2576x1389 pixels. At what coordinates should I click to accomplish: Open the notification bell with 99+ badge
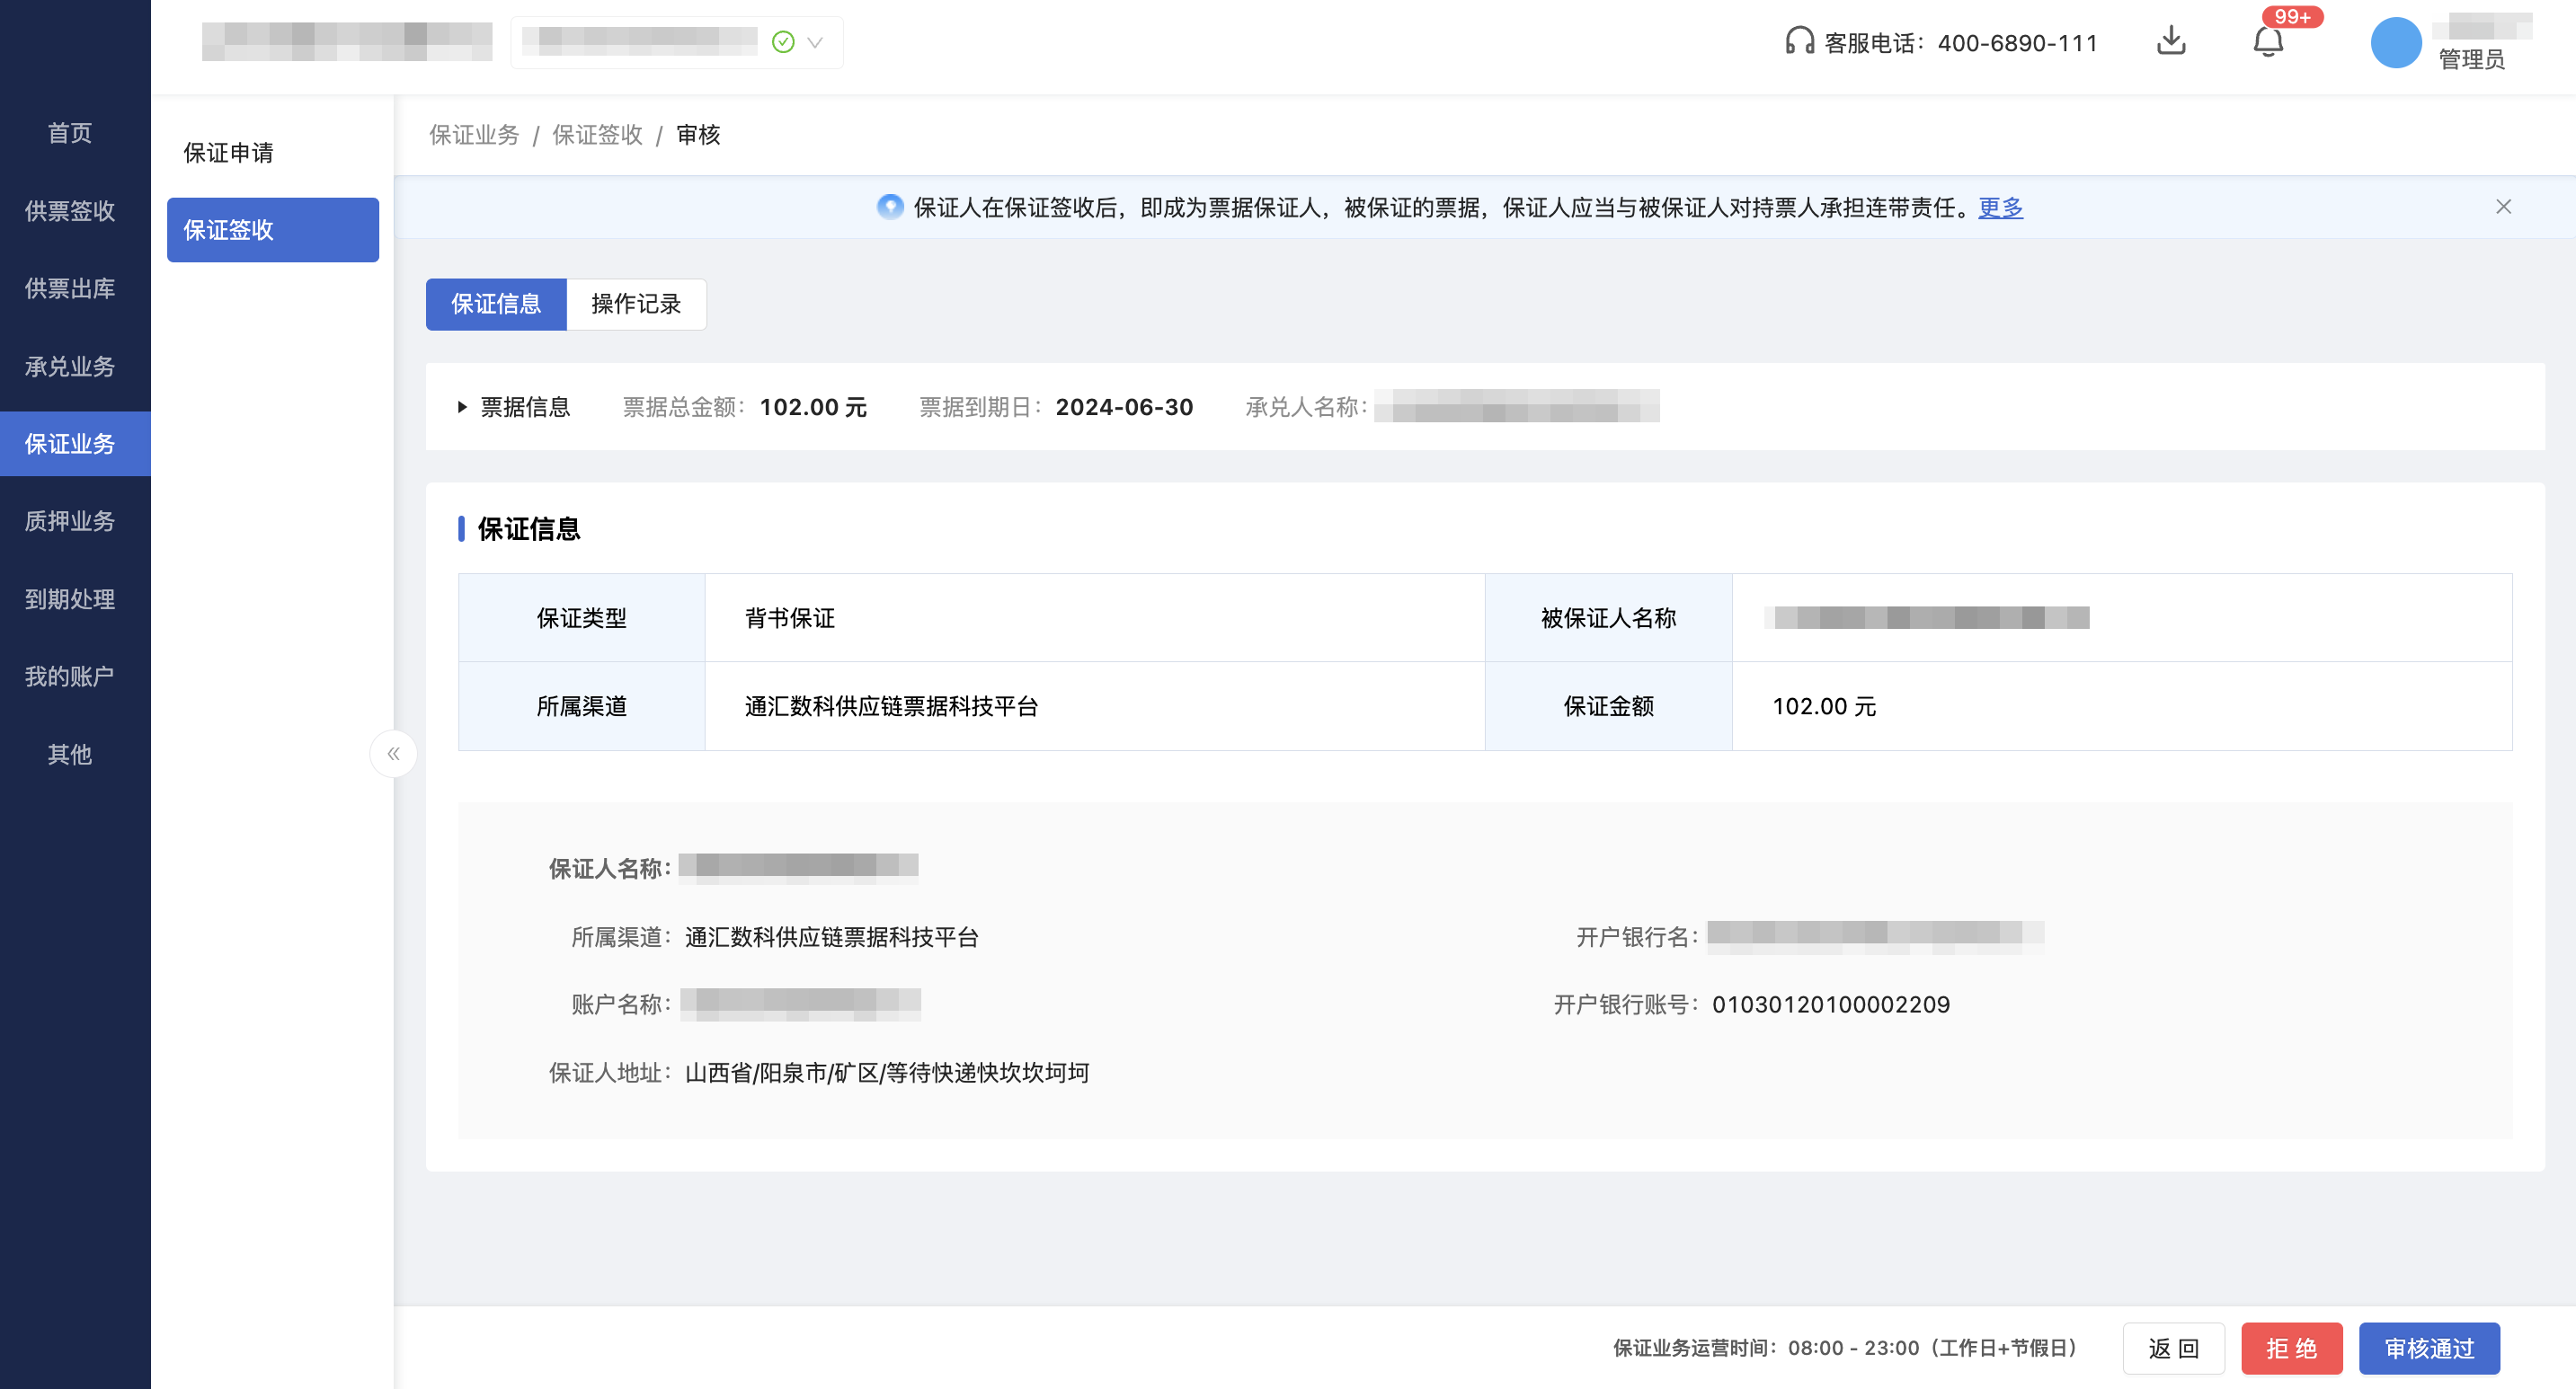[x=2268, y=43]
